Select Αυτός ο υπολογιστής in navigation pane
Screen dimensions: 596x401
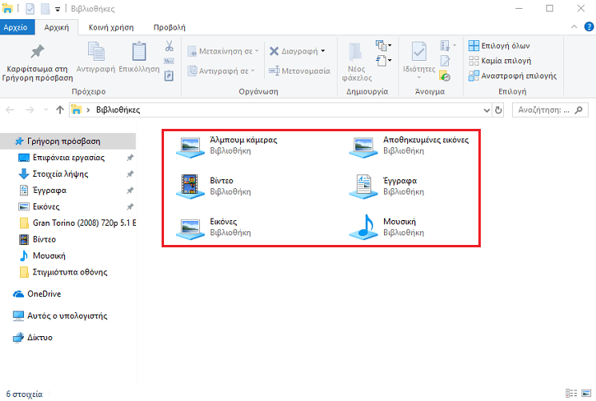[x=68, y=315]
